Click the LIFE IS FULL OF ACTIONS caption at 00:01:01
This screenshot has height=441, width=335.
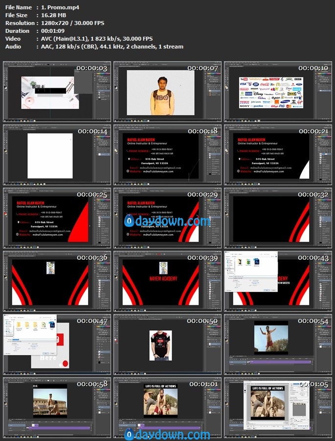[x=160, y=387]
